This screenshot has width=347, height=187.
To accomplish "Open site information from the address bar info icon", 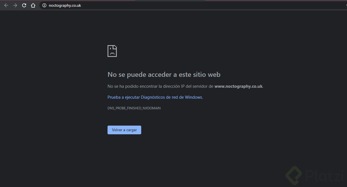I will coord(44,5).
